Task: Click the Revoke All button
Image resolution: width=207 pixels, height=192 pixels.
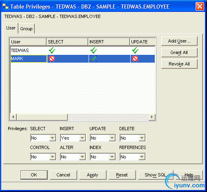Action: 179,64
